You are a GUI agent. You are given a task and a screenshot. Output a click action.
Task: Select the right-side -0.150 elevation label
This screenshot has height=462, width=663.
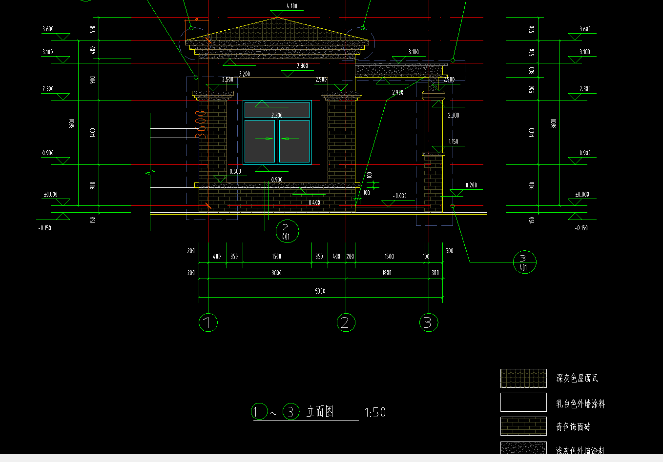pyautogui.click(x=581, y=228)
